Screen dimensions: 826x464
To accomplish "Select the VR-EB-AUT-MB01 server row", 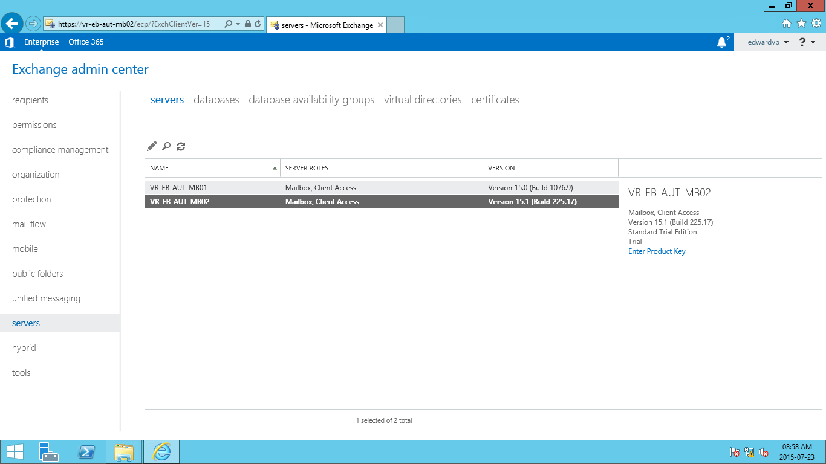I will 382,188.
